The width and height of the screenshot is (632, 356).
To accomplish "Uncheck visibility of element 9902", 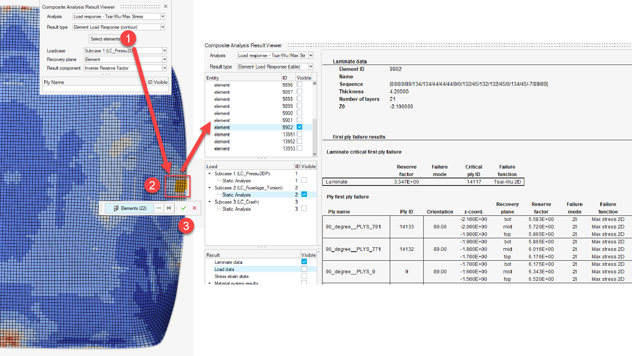I will (x=299, y=127).
